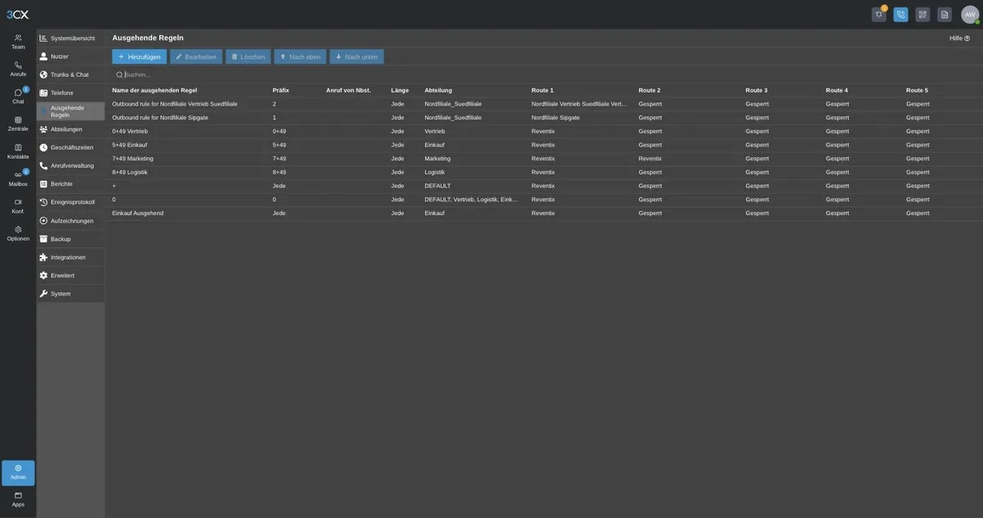Image resolution: width=983 pixels, height=518 pixels.
Task: Click the notification bell in top bar
Action: pyautogui.click(x=879, y=14)
